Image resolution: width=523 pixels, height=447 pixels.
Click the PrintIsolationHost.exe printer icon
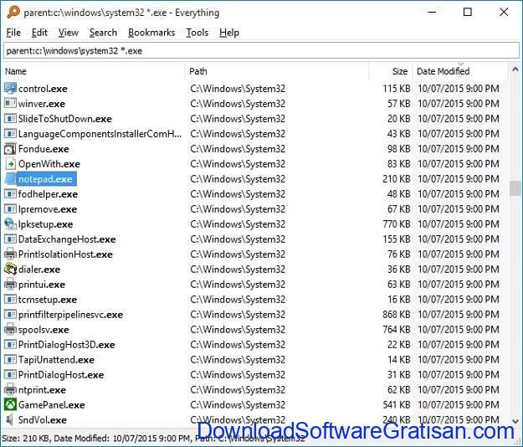click(x=10, y=254)
